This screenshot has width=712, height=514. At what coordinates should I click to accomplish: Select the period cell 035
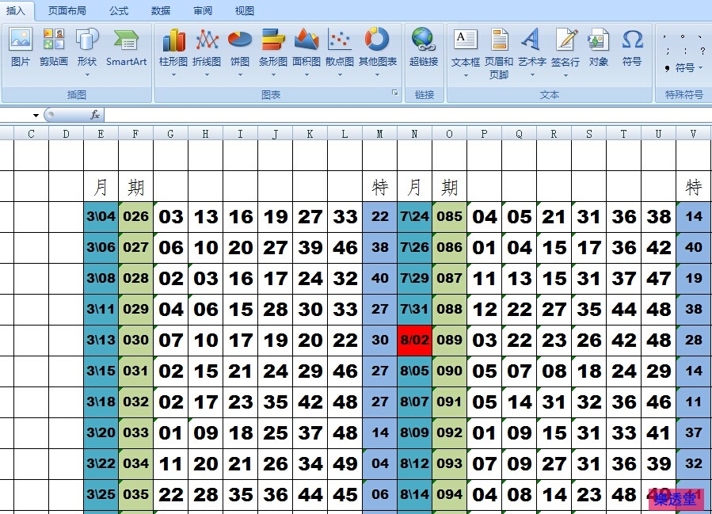(135, 494)
